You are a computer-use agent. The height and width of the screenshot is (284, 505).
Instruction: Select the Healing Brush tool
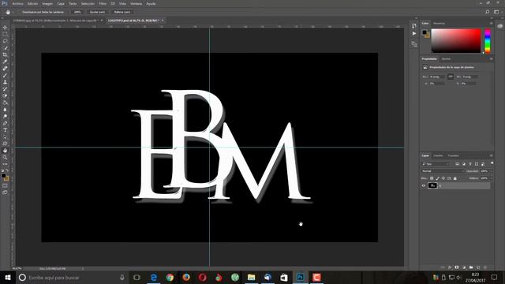(x=5, y=69)
